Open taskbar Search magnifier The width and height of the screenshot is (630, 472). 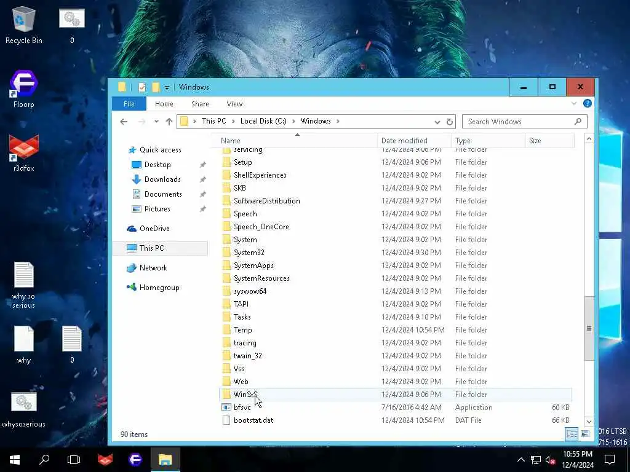[44, 460]
